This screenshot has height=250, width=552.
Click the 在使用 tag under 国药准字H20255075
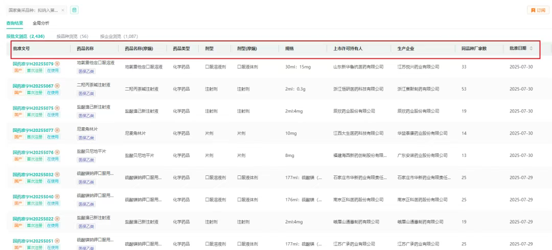(53, 115)
